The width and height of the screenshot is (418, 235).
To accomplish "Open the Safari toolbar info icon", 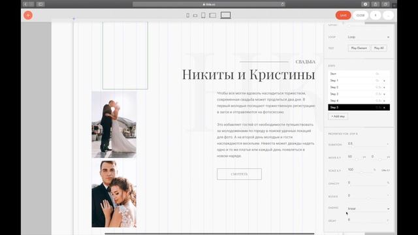I will click(x=365, y=5).
